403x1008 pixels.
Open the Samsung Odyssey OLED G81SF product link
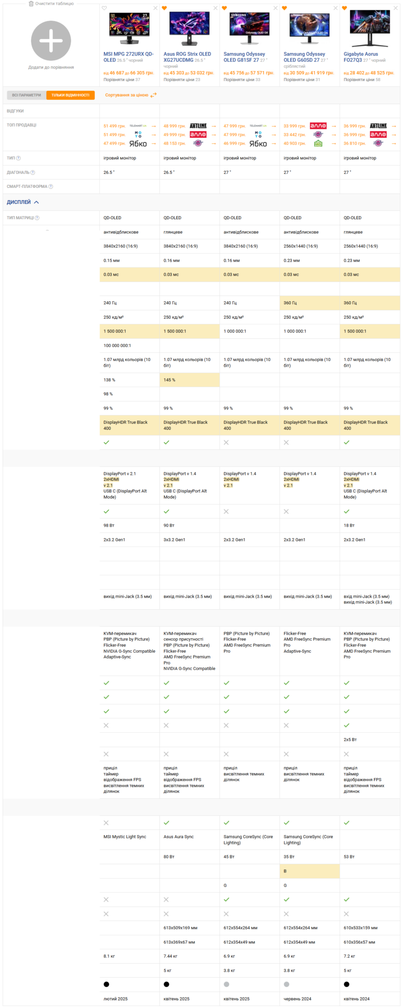click(x=244, y=57)
